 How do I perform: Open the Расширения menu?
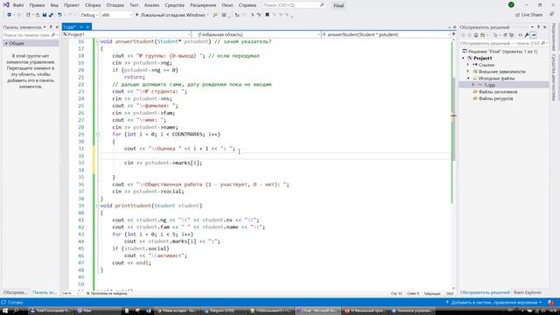point(203,5)
